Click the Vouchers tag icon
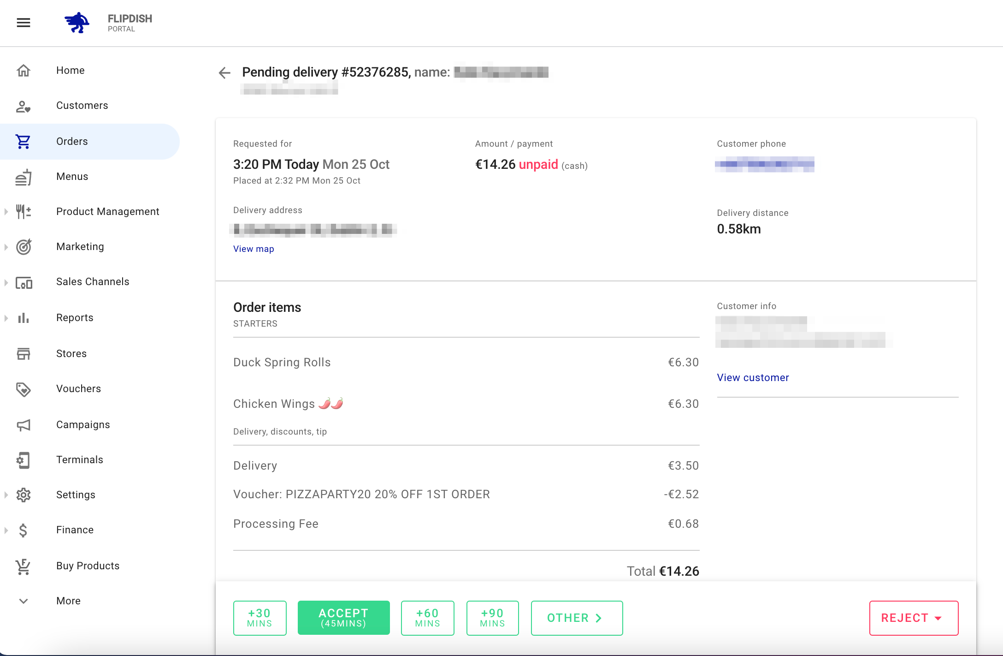1003x656 pixels. pyautogui.click(x=24, y=389)
